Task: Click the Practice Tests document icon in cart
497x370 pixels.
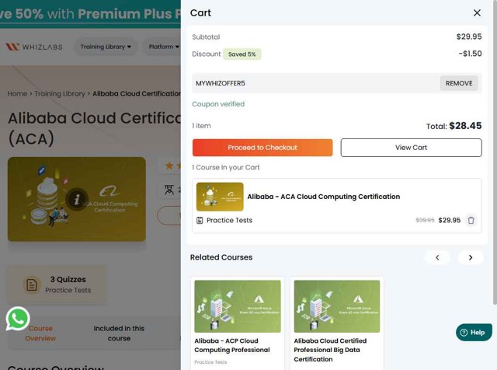Action: coord(200,220)
